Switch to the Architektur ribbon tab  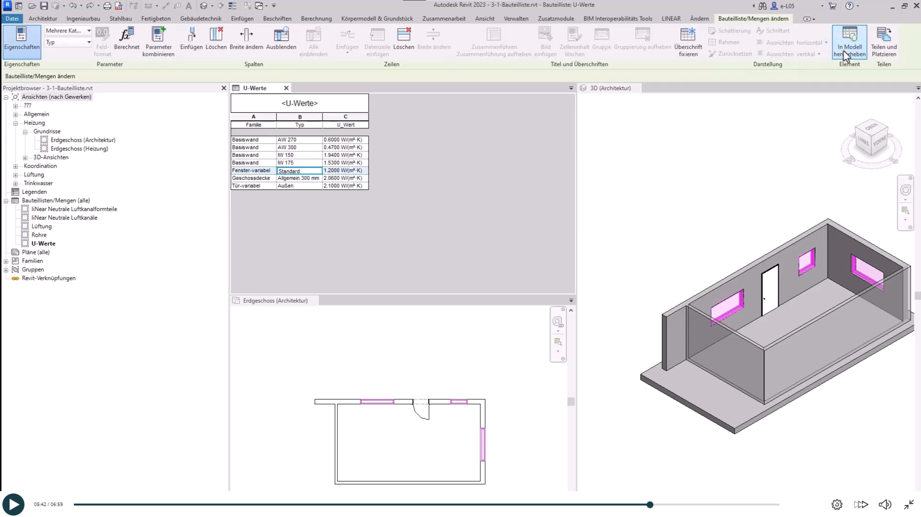click(43, 19)
